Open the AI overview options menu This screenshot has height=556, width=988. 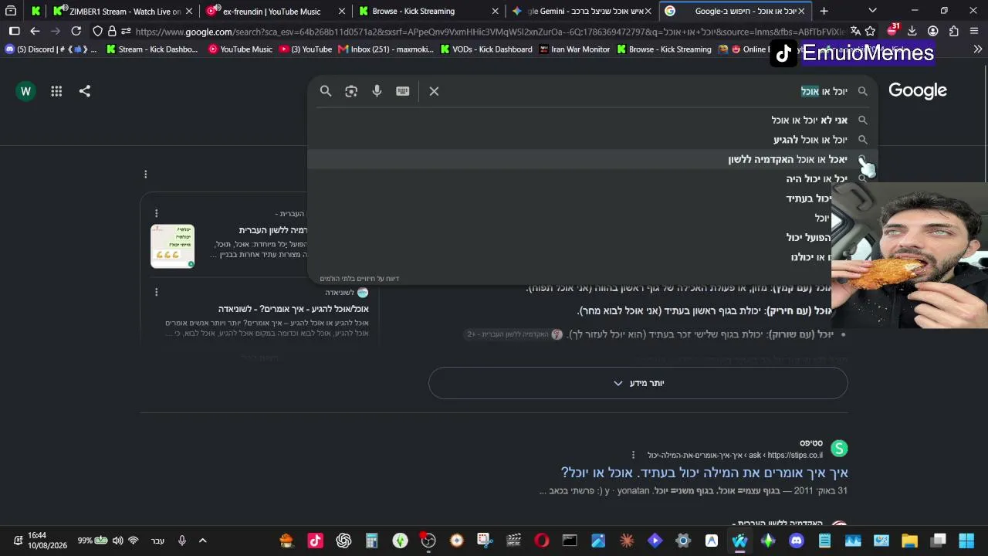[145, 175]
